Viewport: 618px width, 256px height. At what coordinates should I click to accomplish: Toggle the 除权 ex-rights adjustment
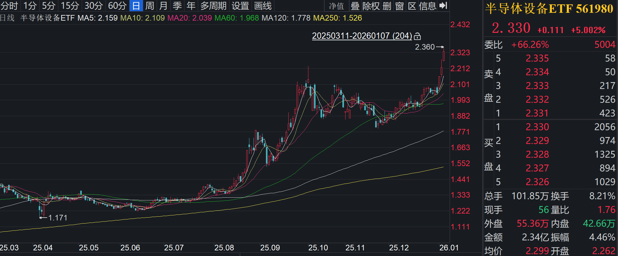click(371, 6)
